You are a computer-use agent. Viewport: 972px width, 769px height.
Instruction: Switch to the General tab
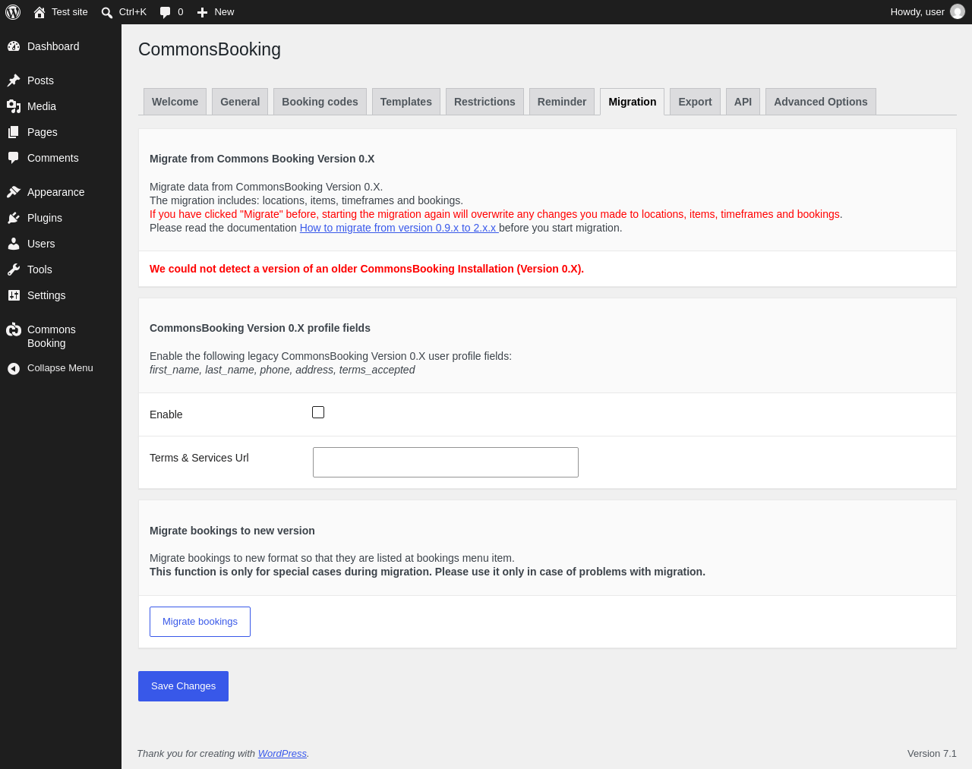point(240,102)
